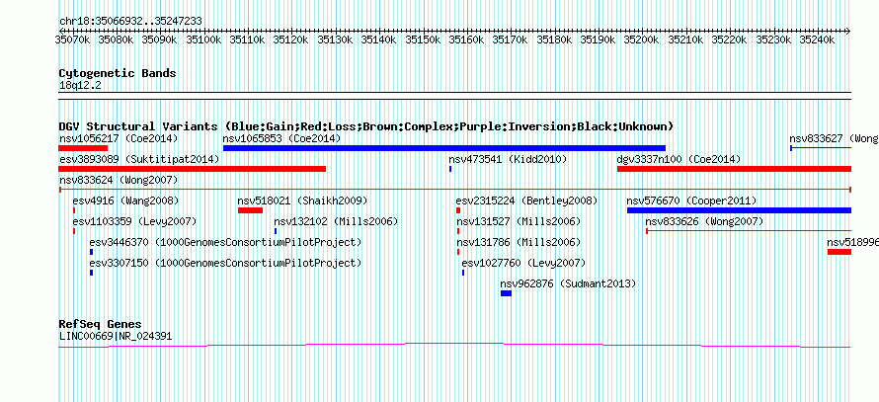Click the DGV Structural Variants track title

point(366,126)
